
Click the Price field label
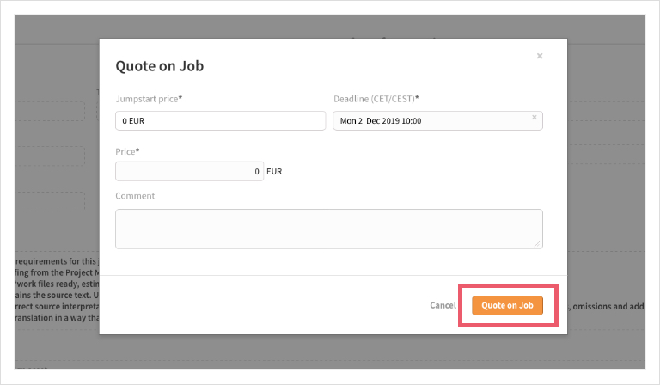coord(127,151)
